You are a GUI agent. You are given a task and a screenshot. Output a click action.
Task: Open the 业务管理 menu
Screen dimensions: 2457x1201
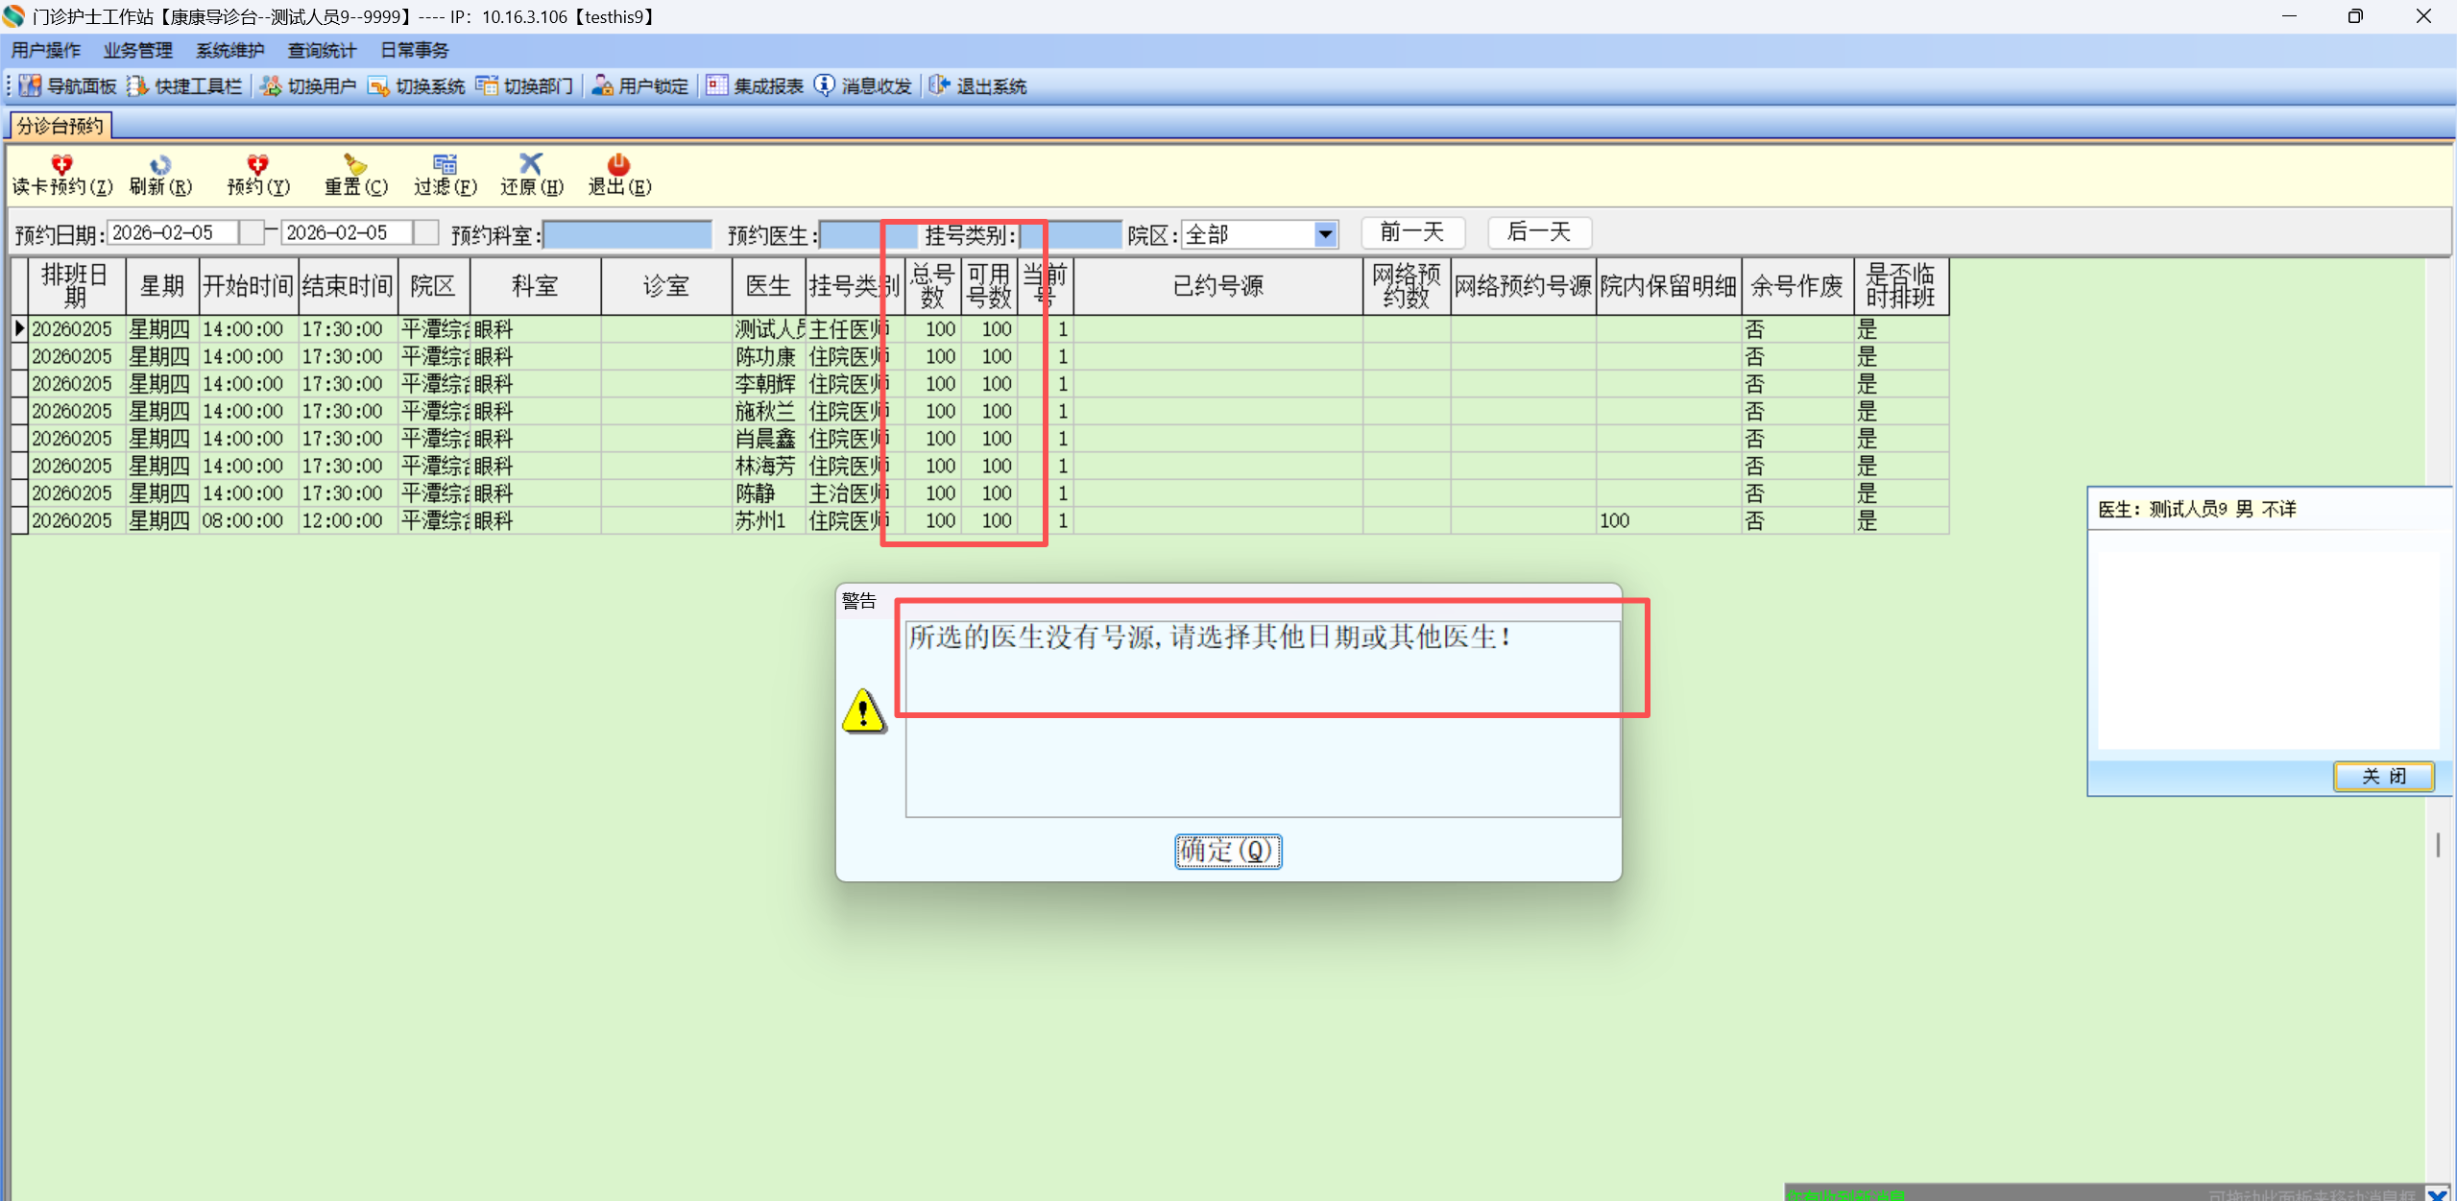click(x=137, y=50)
